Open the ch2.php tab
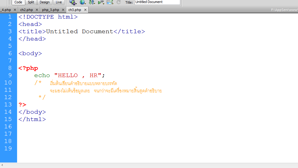 point(27,10)
